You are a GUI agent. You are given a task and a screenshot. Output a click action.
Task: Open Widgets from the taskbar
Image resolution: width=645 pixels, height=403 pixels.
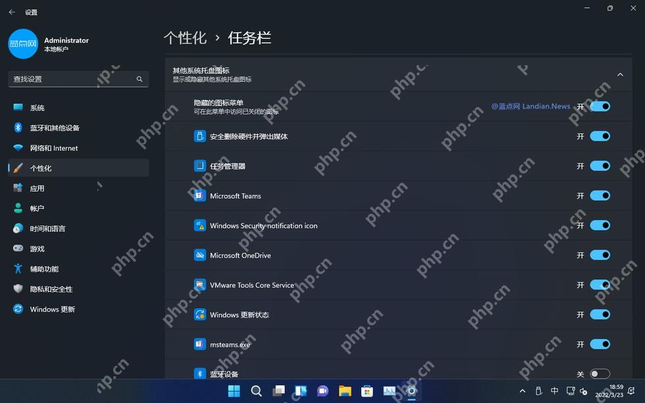(x=301, y=390)
